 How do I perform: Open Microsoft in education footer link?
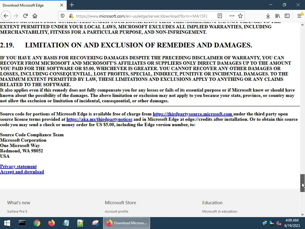tap(220, 211)
